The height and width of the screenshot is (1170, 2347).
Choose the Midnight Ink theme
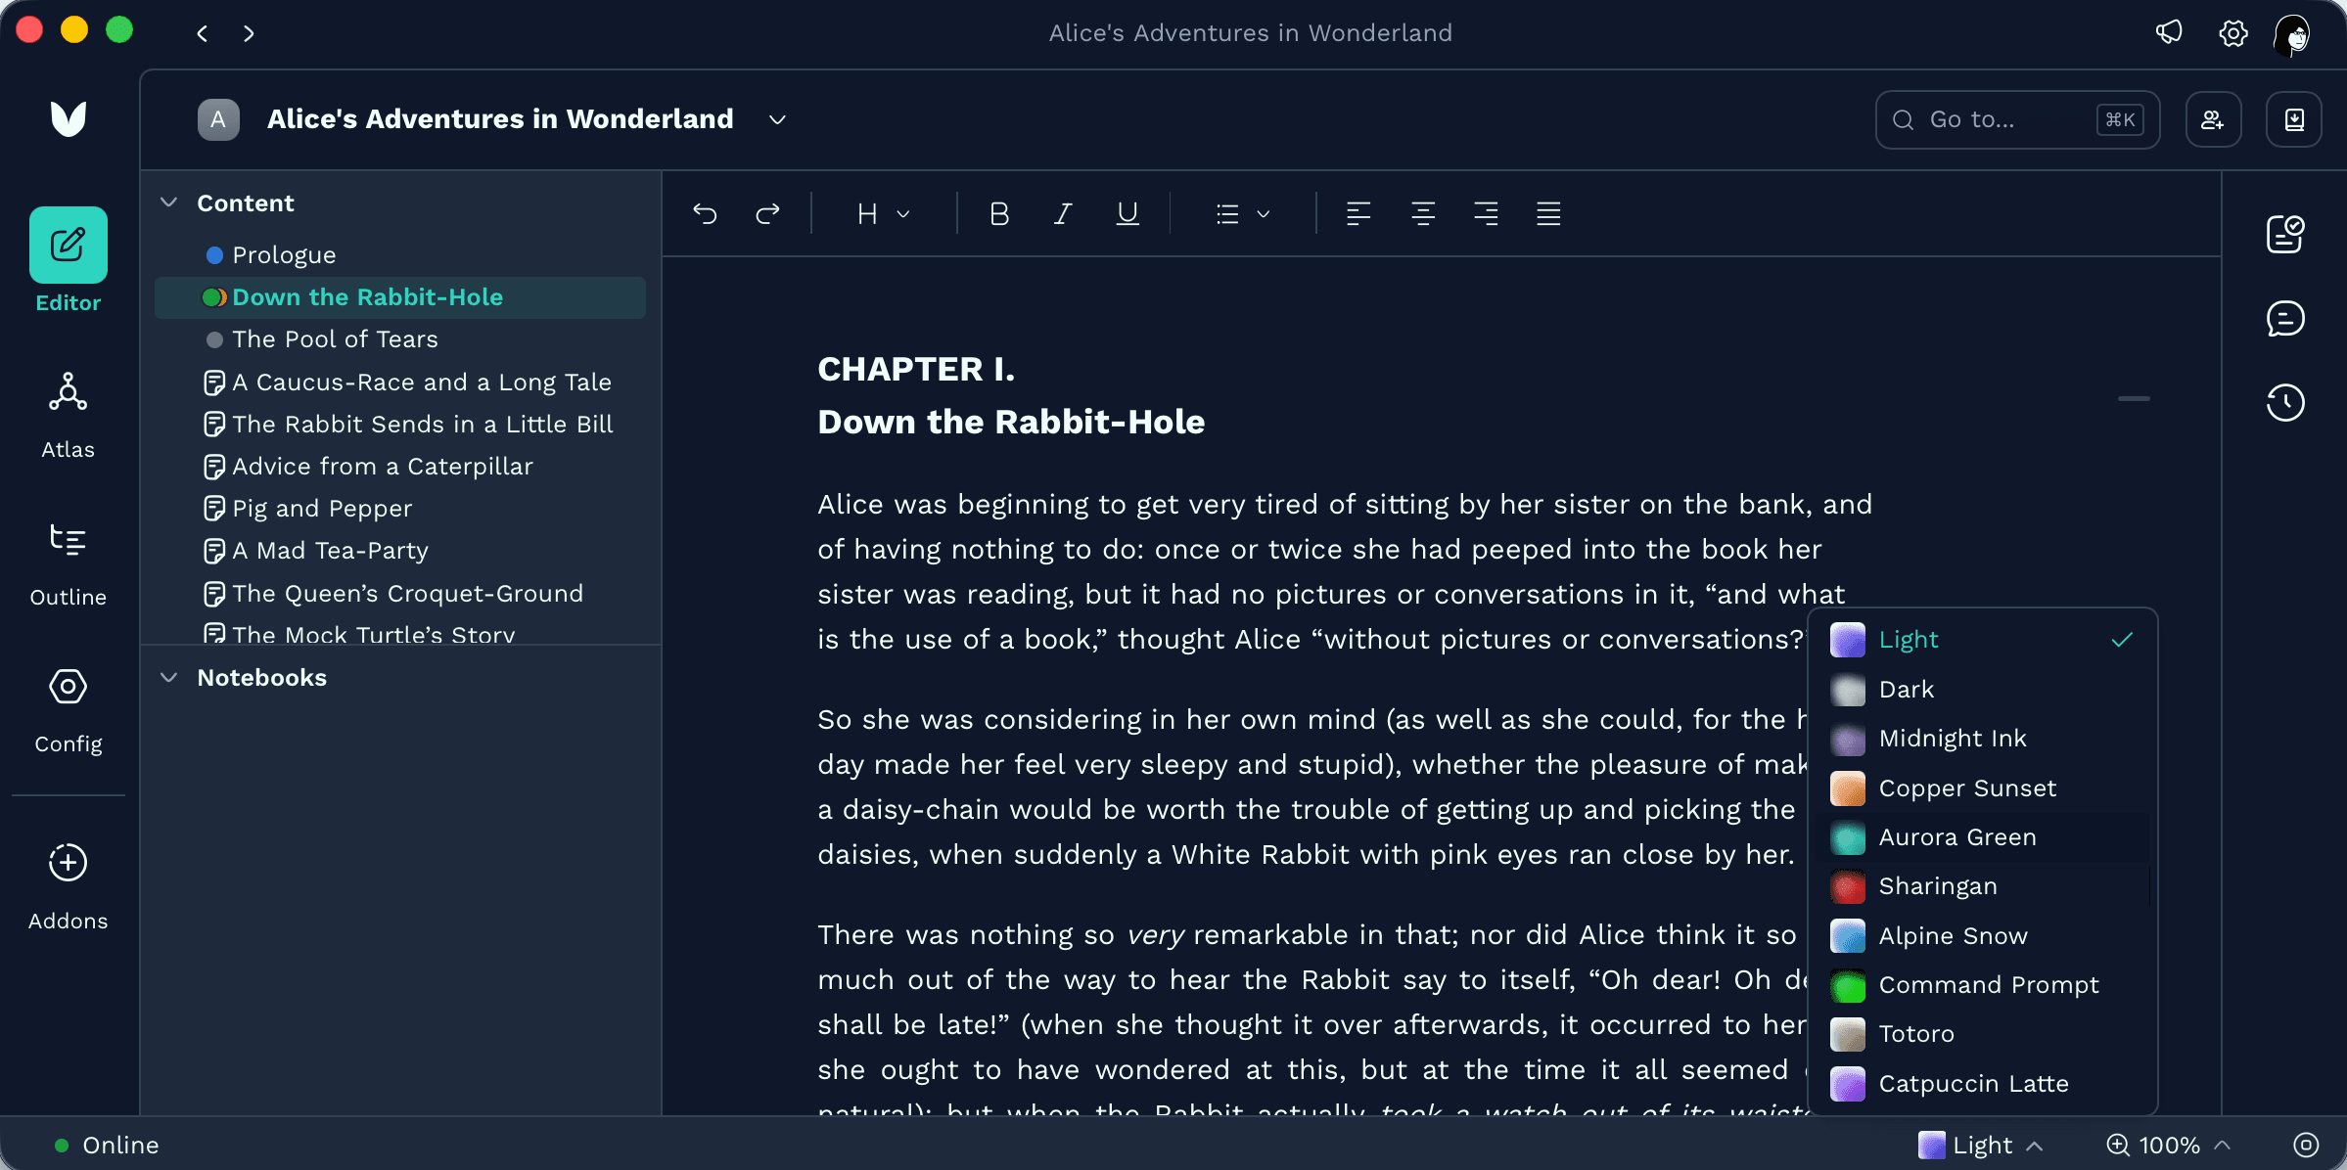coord(1982,739)
